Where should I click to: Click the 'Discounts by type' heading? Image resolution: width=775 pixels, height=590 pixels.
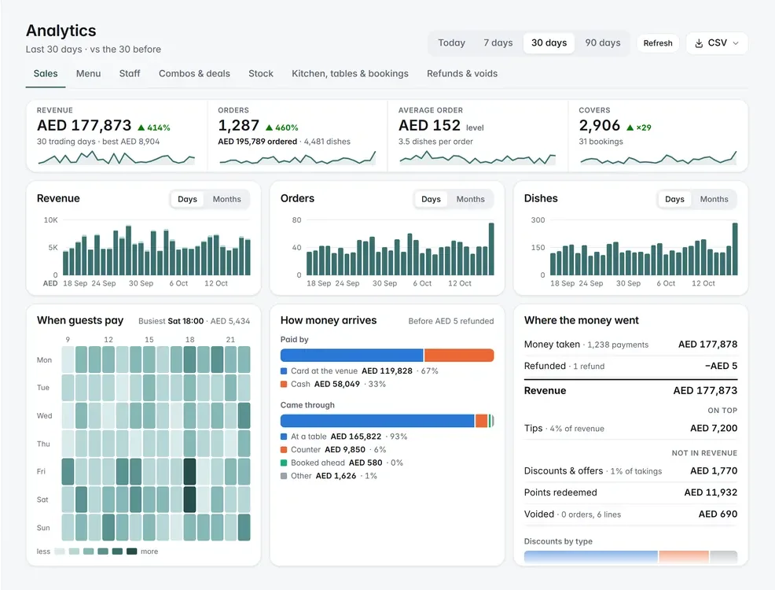coord(558,541)
